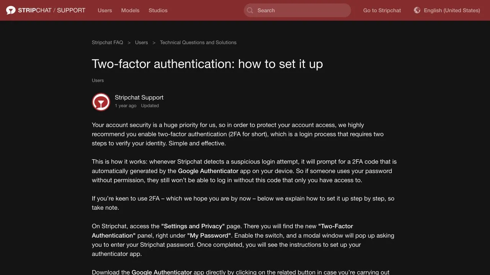Open the Users menu in header

(105, 10)
